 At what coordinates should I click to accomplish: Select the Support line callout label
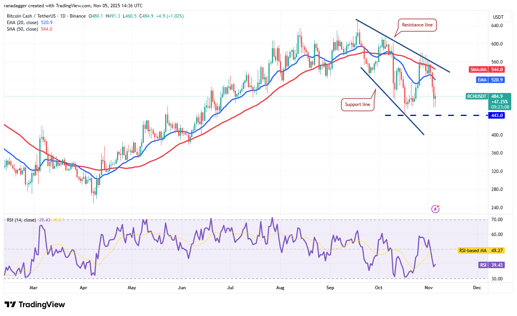(358, 104)
